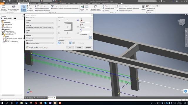188x105 pixels.
Task: Click the Bolted Connection (Болтовое соединение) tool
Action: (4, 8)
